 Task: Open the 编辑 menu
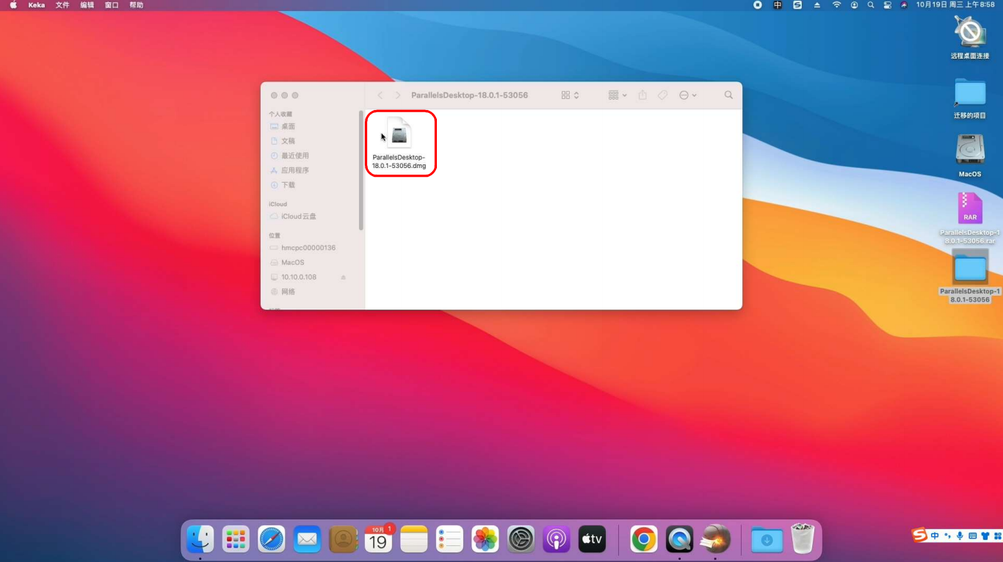87,5
